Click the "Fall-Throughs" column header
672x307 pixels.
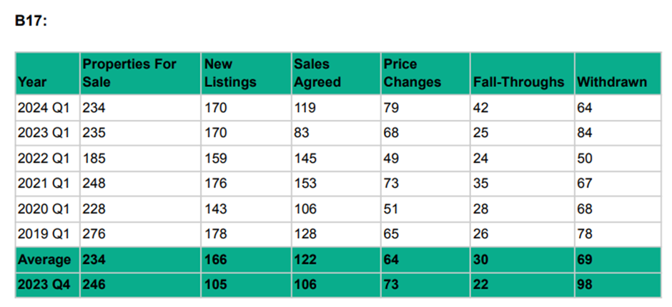click(518, 82)
